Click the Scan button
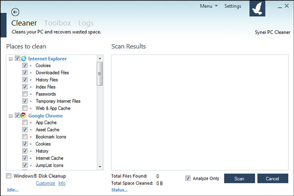 (240, 178)
